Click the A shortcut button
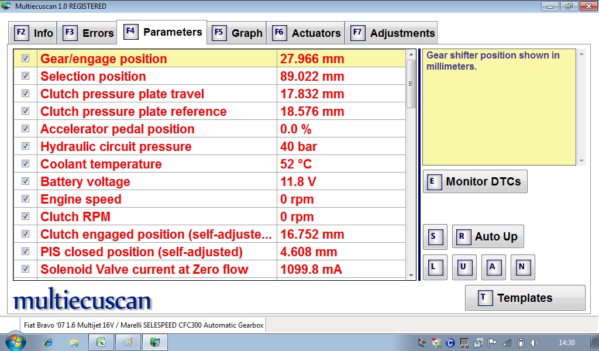Screen dimensions: 599x351 point(494,267)
